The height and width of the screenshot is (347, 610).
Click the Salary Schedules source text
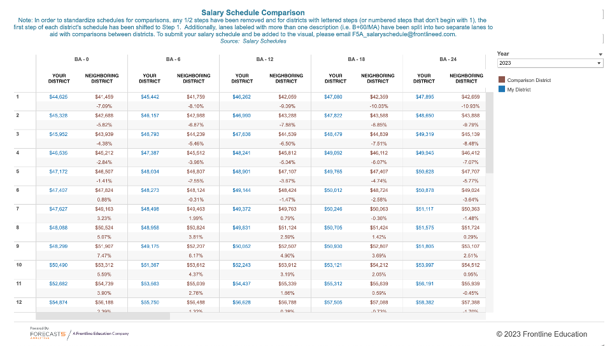[x=264, y=41]
